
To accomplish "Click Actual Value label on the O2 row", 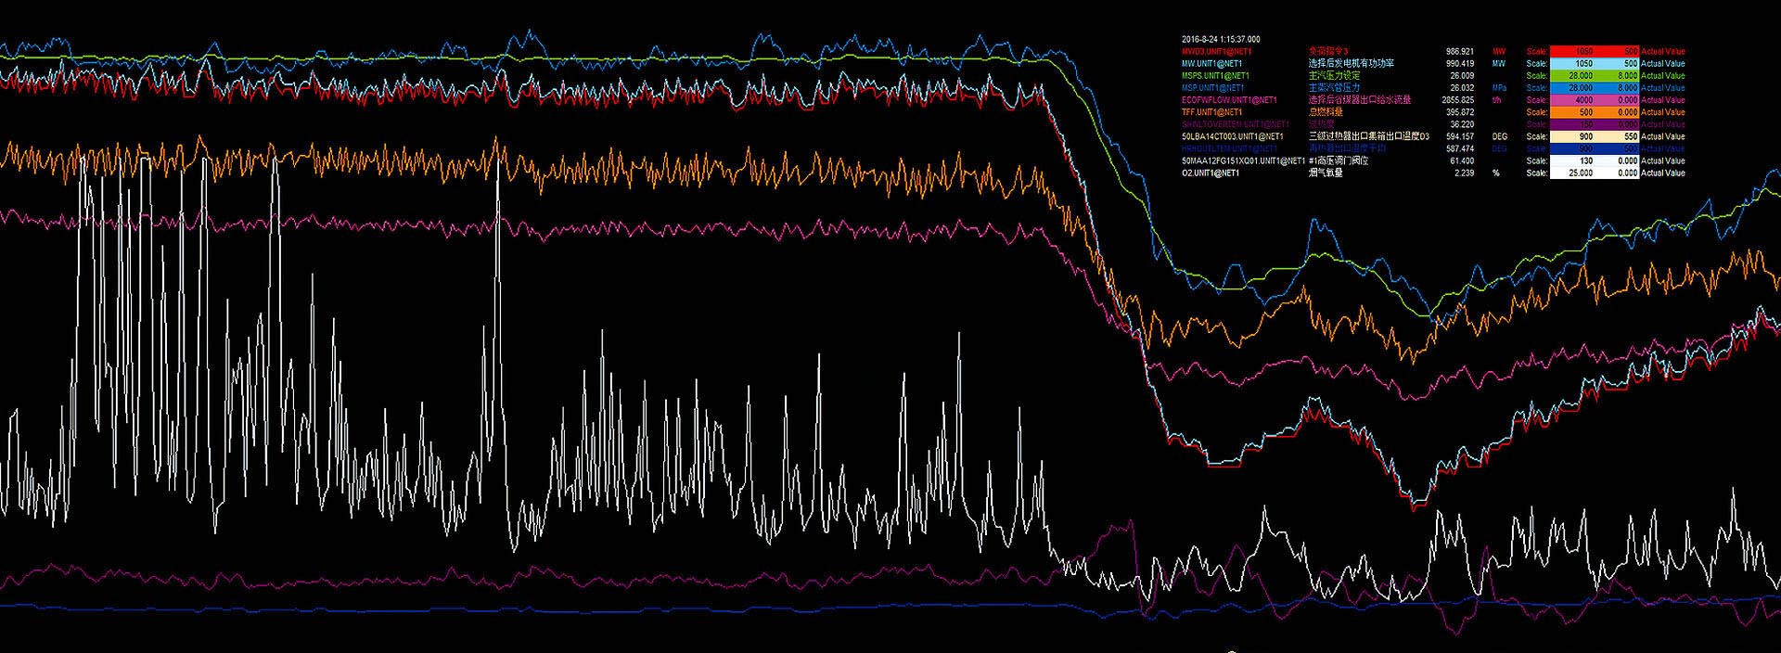I will tap(1662, 173).
